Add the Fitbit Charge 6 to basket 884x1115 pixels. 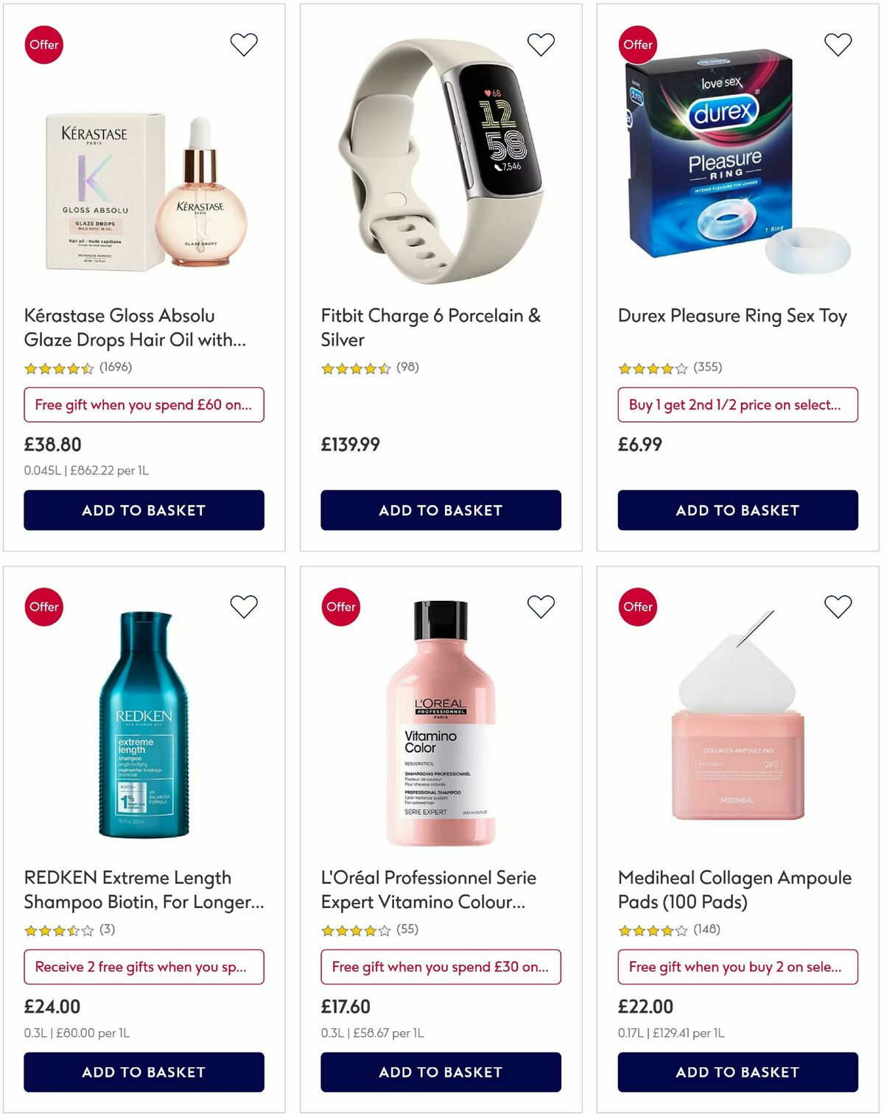tap(440, 510)
